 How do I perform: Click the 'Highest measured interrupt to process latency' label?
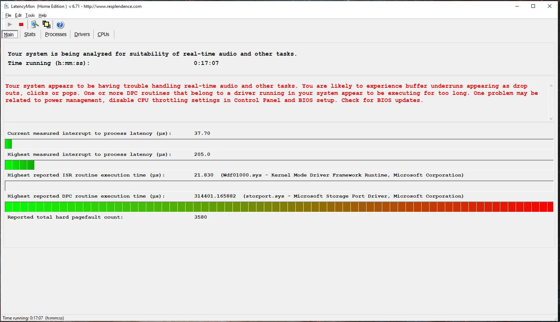tap(89, 154)
